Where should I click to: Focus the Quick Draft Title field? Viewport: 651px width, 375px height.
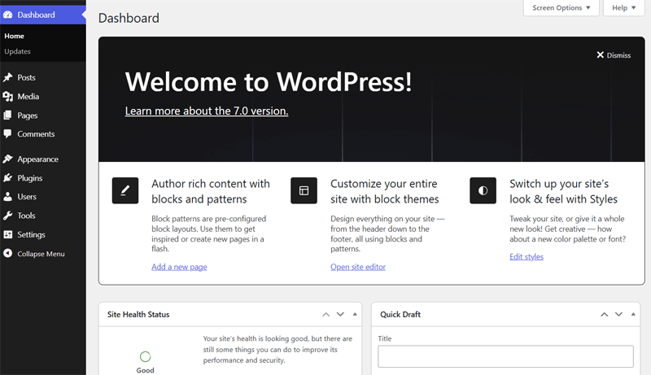(505, 356)
